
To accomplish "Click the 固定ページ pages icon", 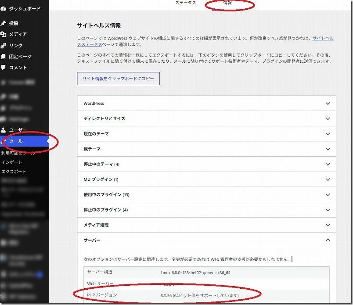I will [x=3, y=57].
